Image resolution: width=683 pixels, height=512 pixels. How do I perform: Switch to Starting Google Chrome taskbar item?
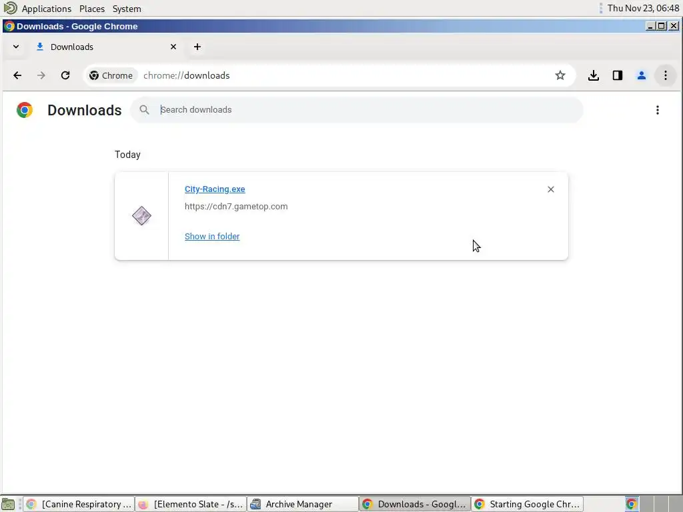click(x=527, y=504)
